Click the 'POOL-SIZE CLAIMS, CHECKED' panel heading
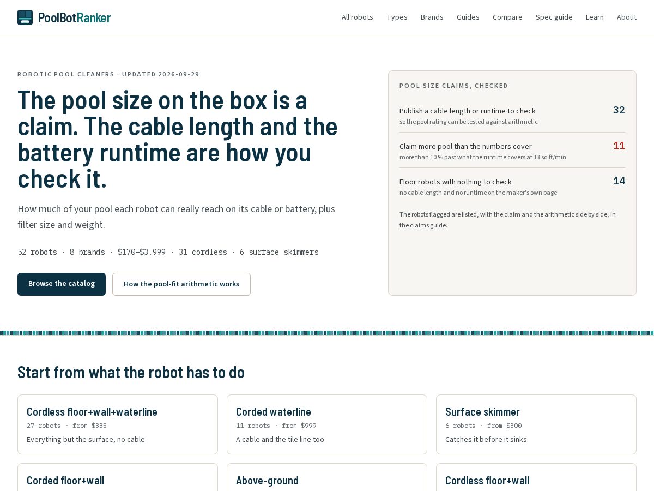The width and height of the screenshot is (654, 491). (x=454, y=86)
